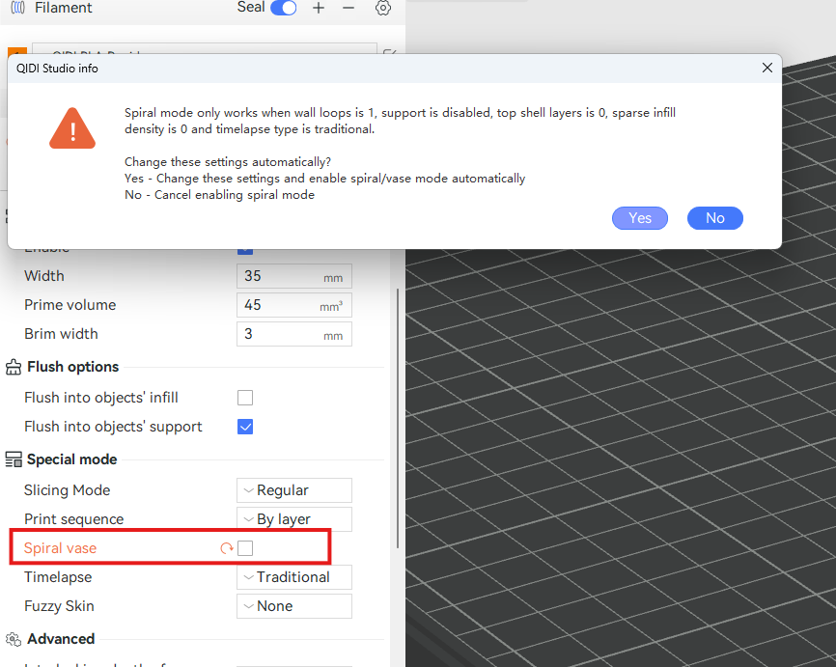Close the QIDI Studio info dialog
Image resolution: width=836 pixels, height=667 pixels.
tap(767, 69)
